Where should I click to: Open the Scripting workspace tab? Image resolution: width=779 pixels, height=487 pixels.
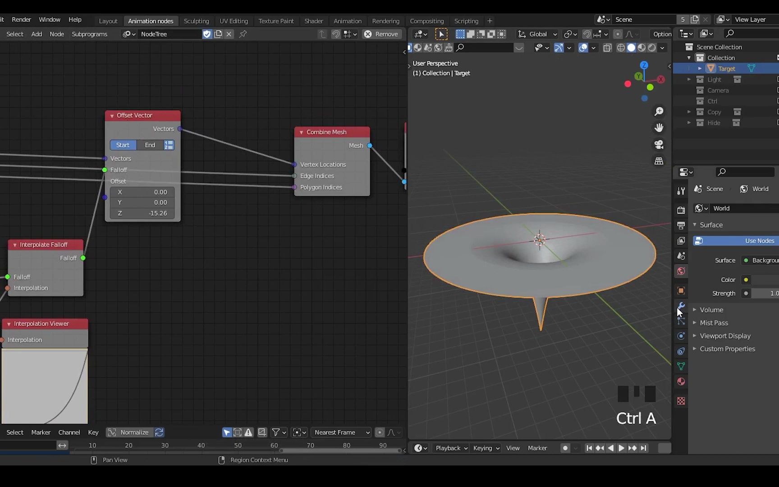click(467, 21)
